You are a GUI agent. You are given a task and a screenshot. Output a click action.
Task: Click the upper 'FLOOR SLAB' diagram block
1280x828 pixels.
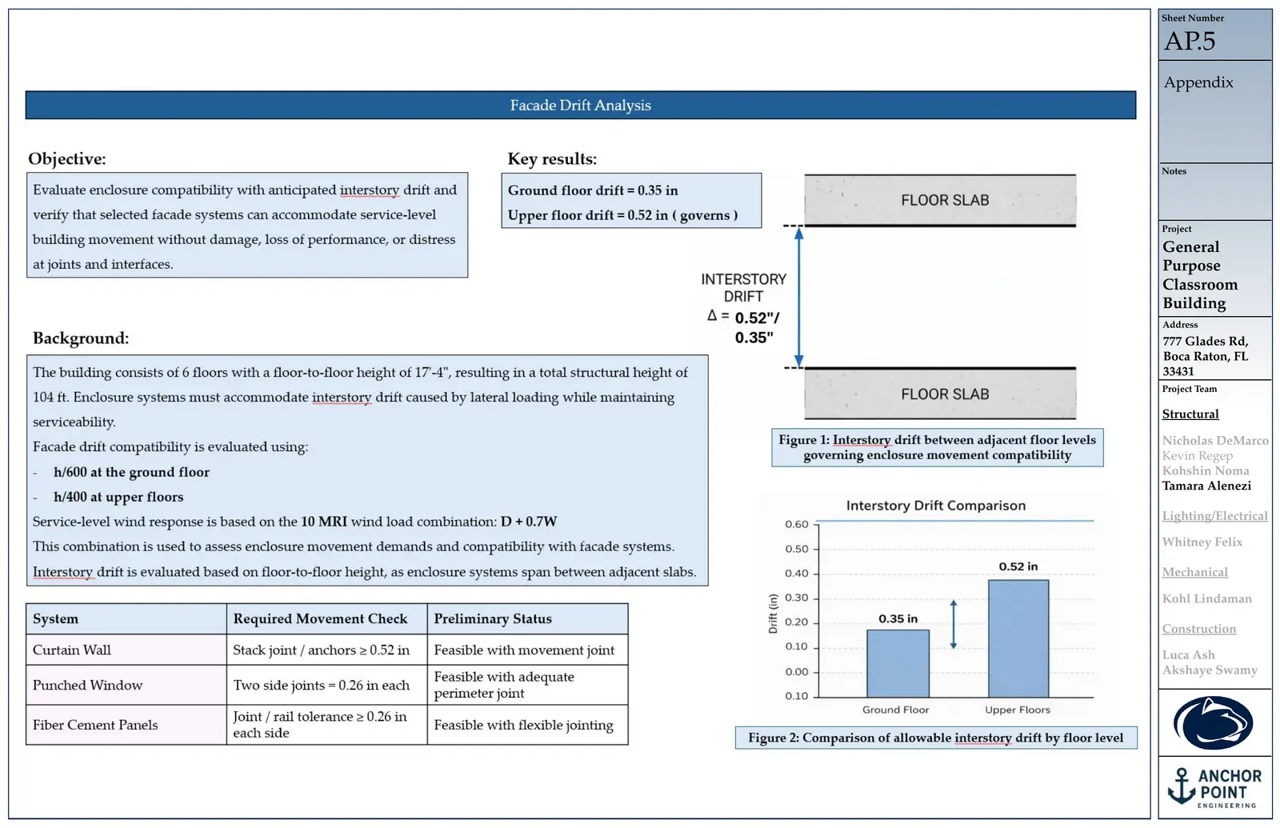940,200
